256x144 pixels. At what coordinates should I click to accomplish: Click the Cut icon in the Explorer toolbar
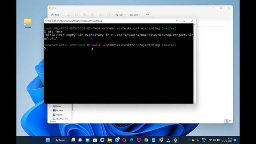[x=68, y=15]
